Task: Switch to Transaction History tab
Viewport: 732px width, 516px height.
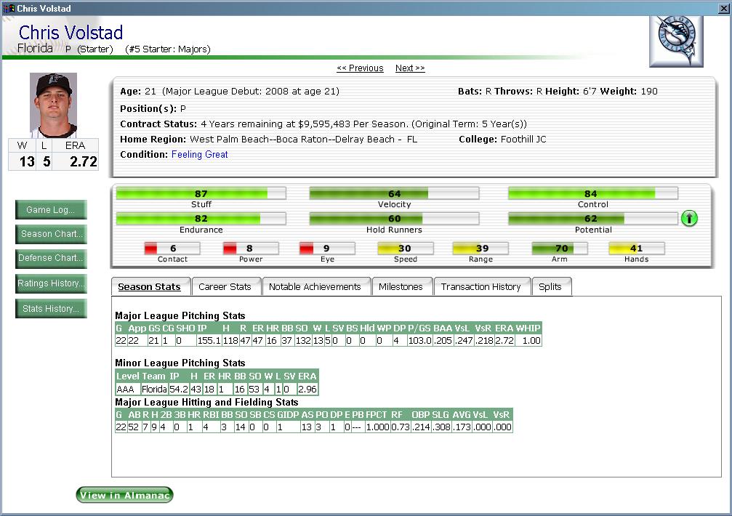Action: point(480,287)
